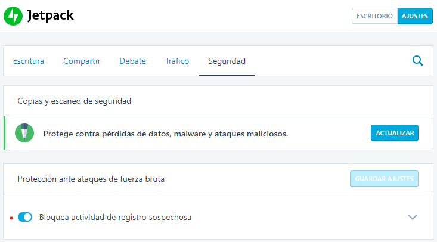Switch to the Escritorio view
Screen dimensions: 437x242
[374, 16]
